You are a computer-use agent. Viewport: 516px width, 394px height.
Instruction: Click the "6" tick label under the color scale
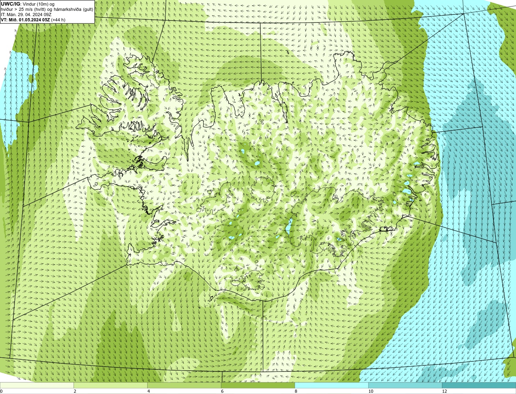222,391
